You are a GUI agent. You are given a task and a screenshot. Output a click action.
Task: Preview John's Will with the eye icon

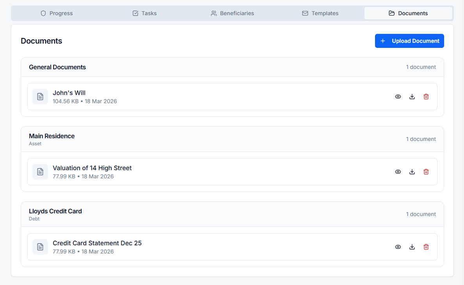click(x=398, y=96)
